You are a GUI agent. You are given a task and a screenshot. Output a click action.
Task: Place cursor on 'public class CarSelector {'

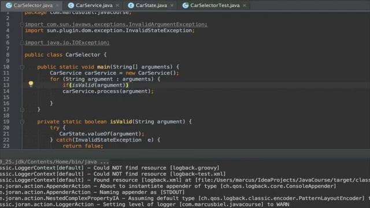click(x=65, y=55)
